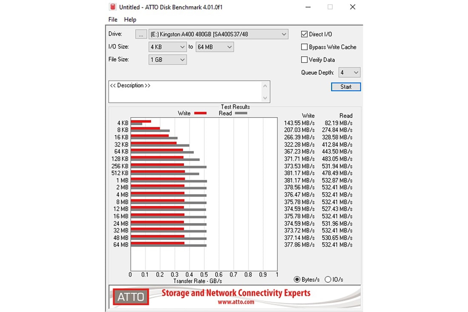Screen dimensions: 468x312
Task: Open the minimum I/O Size 4 KB dropdown
Action: 168,47
